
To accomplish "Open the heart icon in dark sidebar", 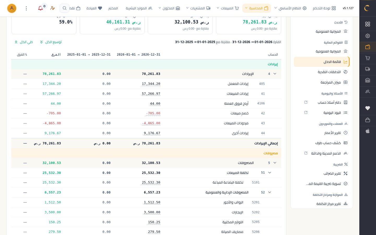I will (x=368, y=108).
